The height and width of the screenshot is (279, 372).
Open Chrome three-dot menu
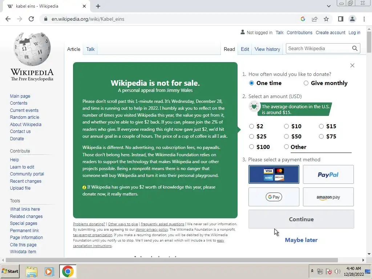click(364, 19)
